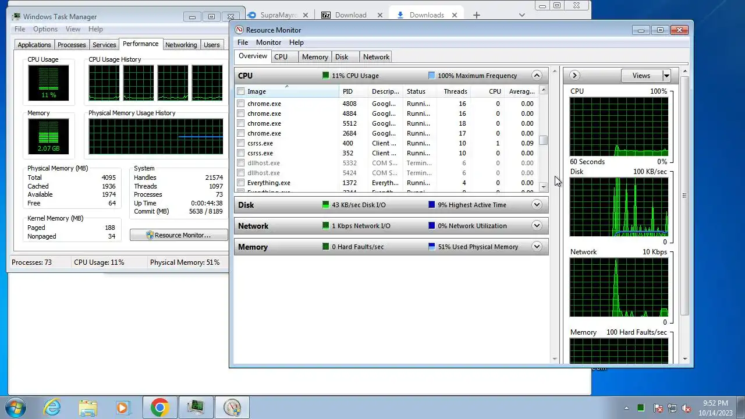Switch to Resource Monitor's Memory tab
Viewport: 745px width, 419px height.
[315, 57]
